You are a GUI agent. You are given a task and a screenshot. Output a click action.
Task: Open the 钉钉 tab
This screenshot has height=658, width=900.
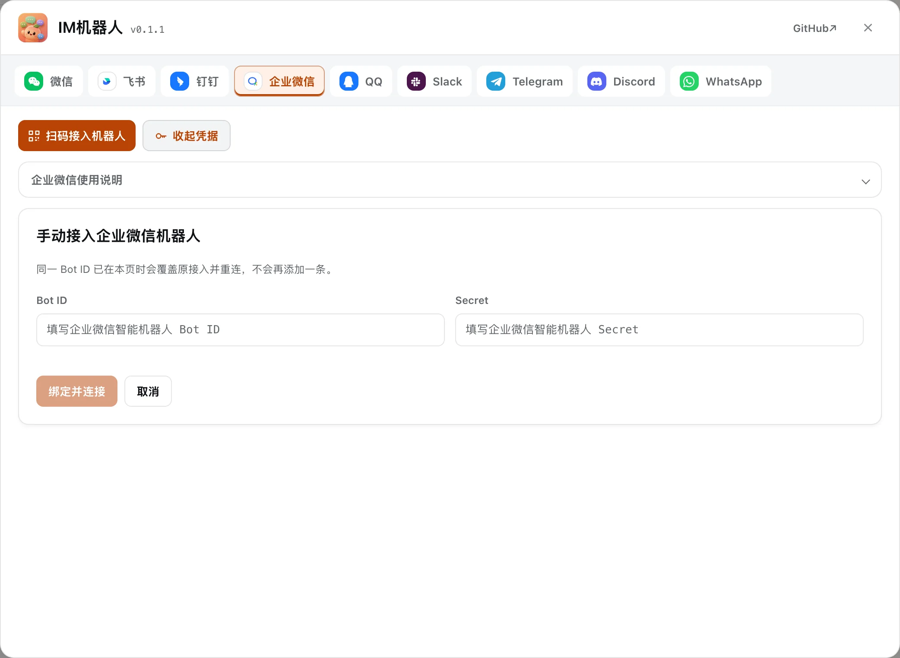point(195,81)
